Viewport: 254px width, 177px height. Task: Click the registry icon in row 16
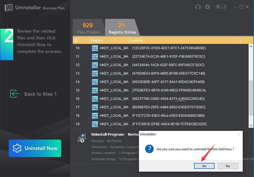[95, 99]
